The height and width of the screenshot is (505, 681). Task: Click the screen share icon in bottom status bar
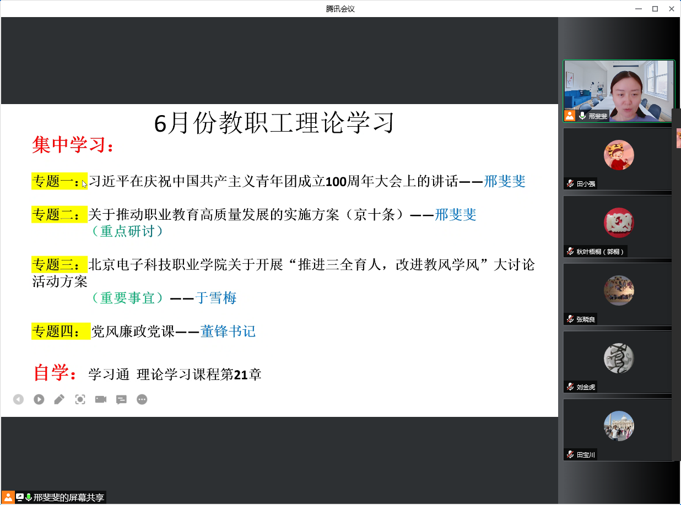pyautogui.click(x=19, y=497)
